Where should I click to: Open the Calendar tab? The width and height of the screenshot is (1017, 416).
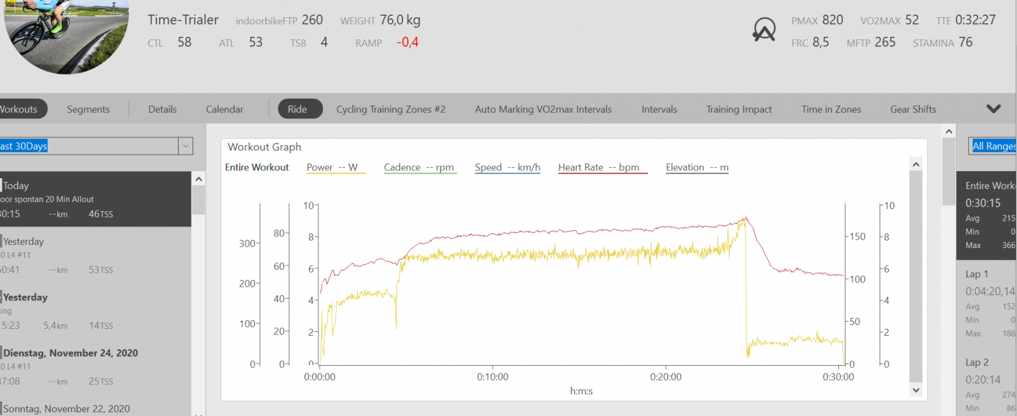[x=224, y=109]
